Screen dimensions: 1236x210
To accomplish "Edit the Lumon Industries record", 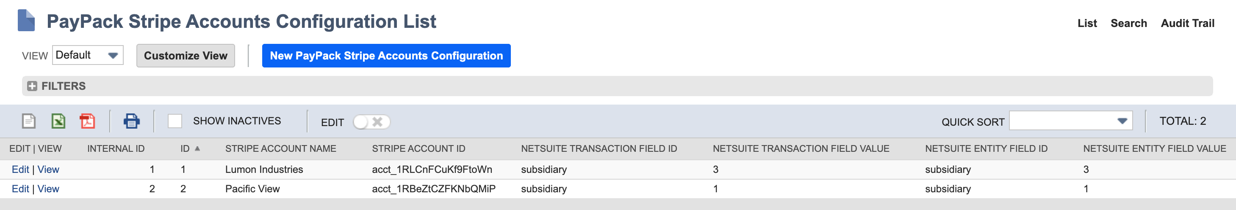I will (20, 170).
